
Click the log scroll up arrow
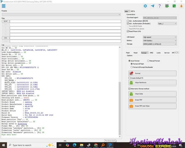(120, 47)
